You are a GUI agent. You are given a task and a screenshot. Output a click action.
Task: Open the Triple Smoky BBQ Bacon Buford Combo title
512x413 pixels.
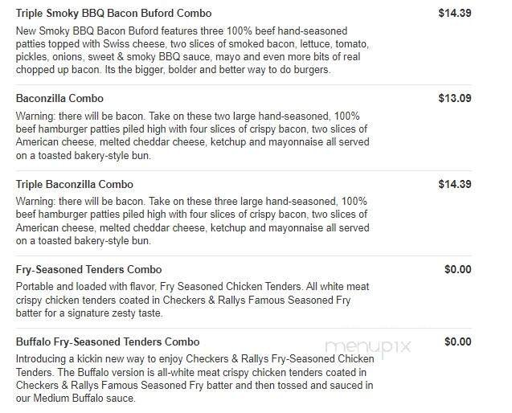pos(113,14)
